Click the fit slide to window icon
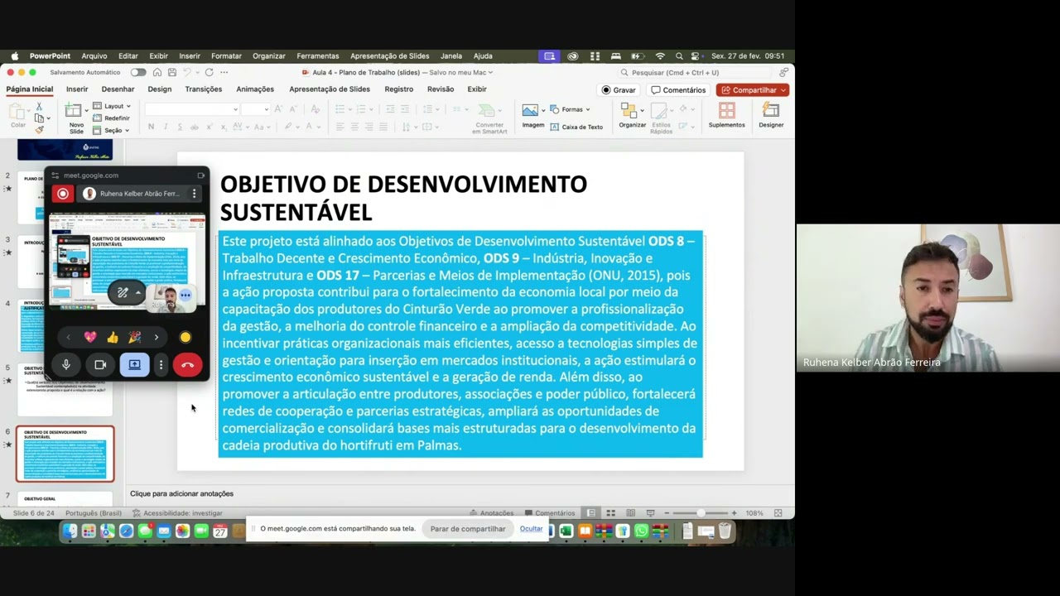The image size is (1060, 596). coord(778,513)
